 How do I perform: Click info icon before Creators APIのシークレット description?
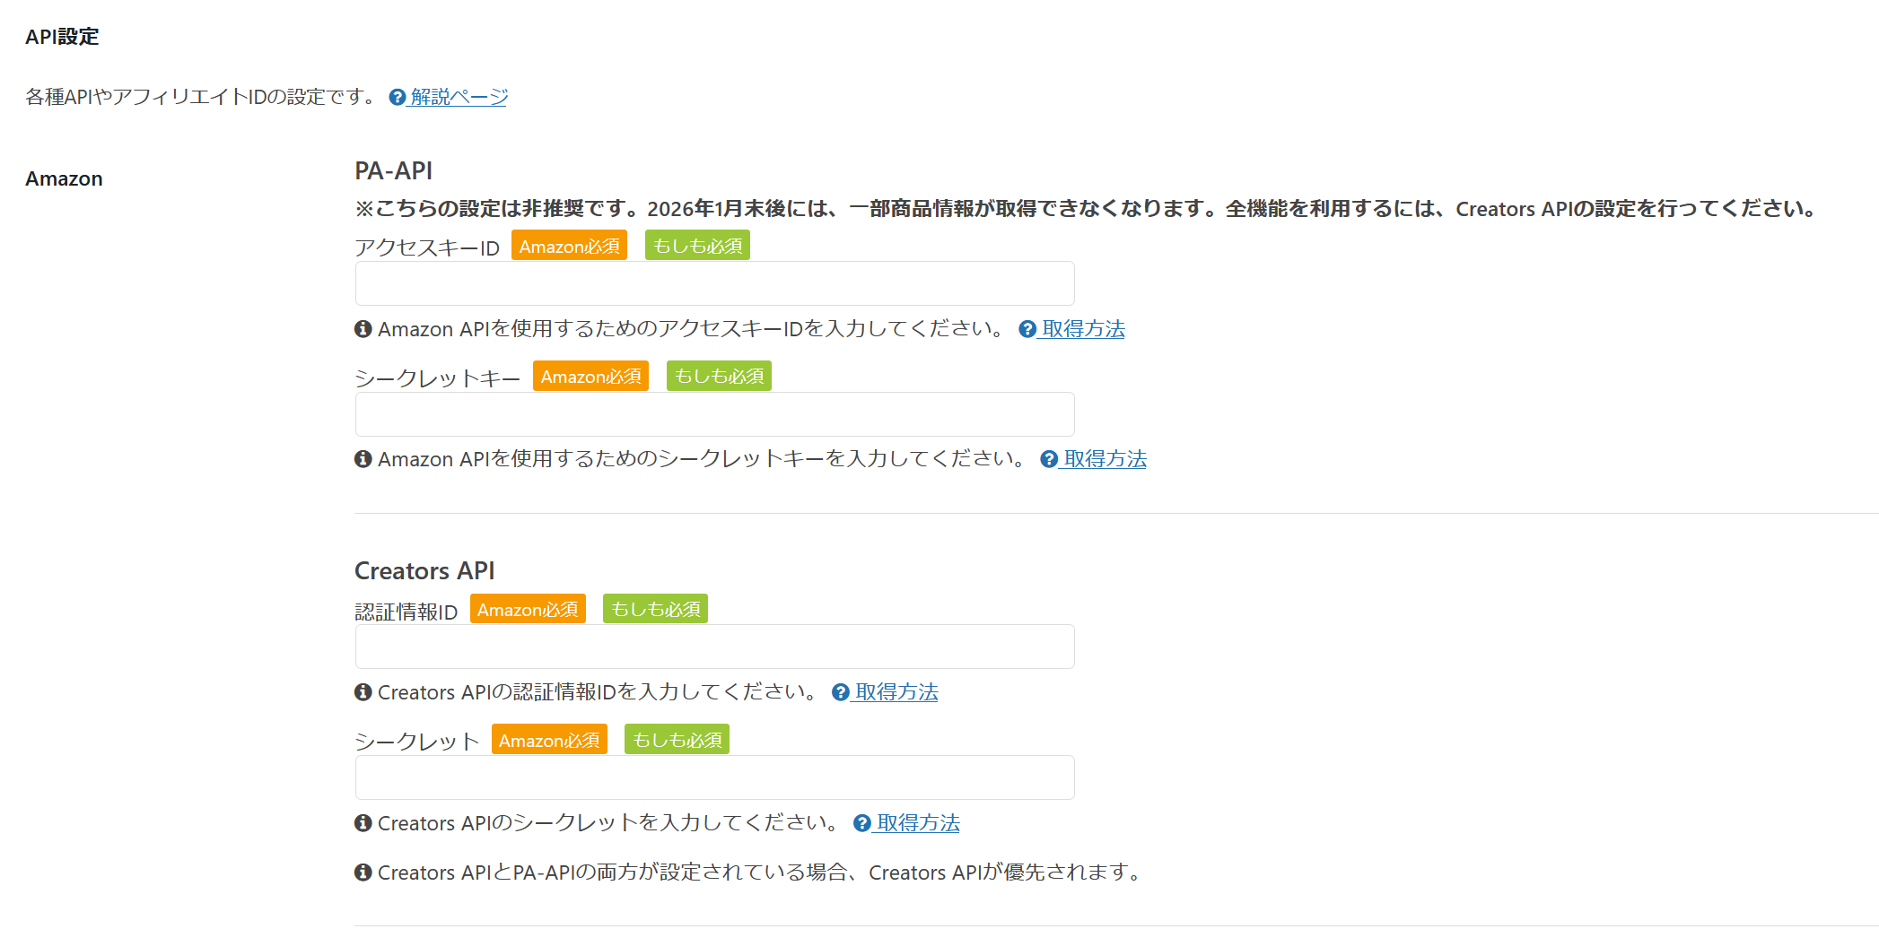point(363,823)
